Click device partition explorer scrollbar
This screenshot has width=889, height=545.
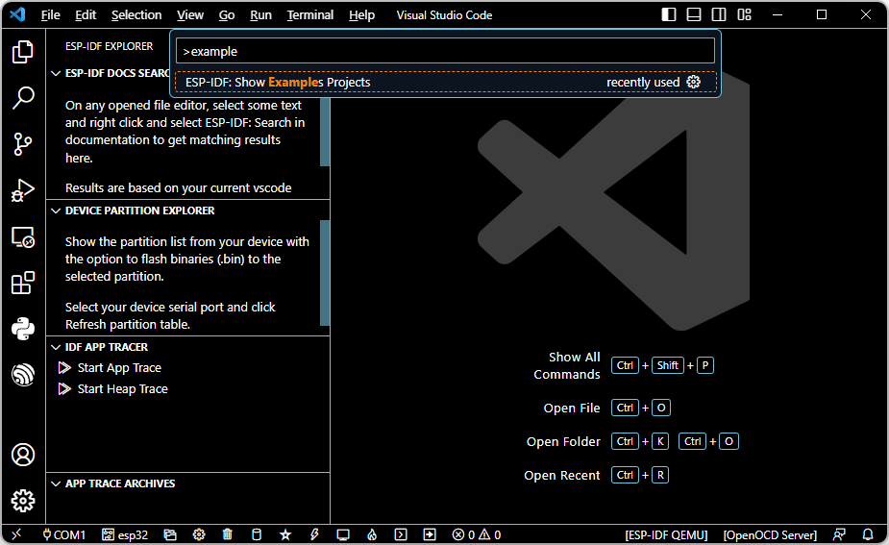pos(325,273)
